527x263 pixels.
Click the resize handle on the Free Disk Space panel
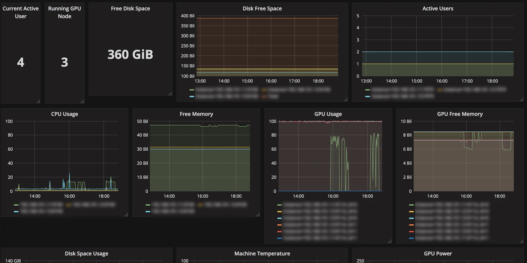[x=170, y=94]
